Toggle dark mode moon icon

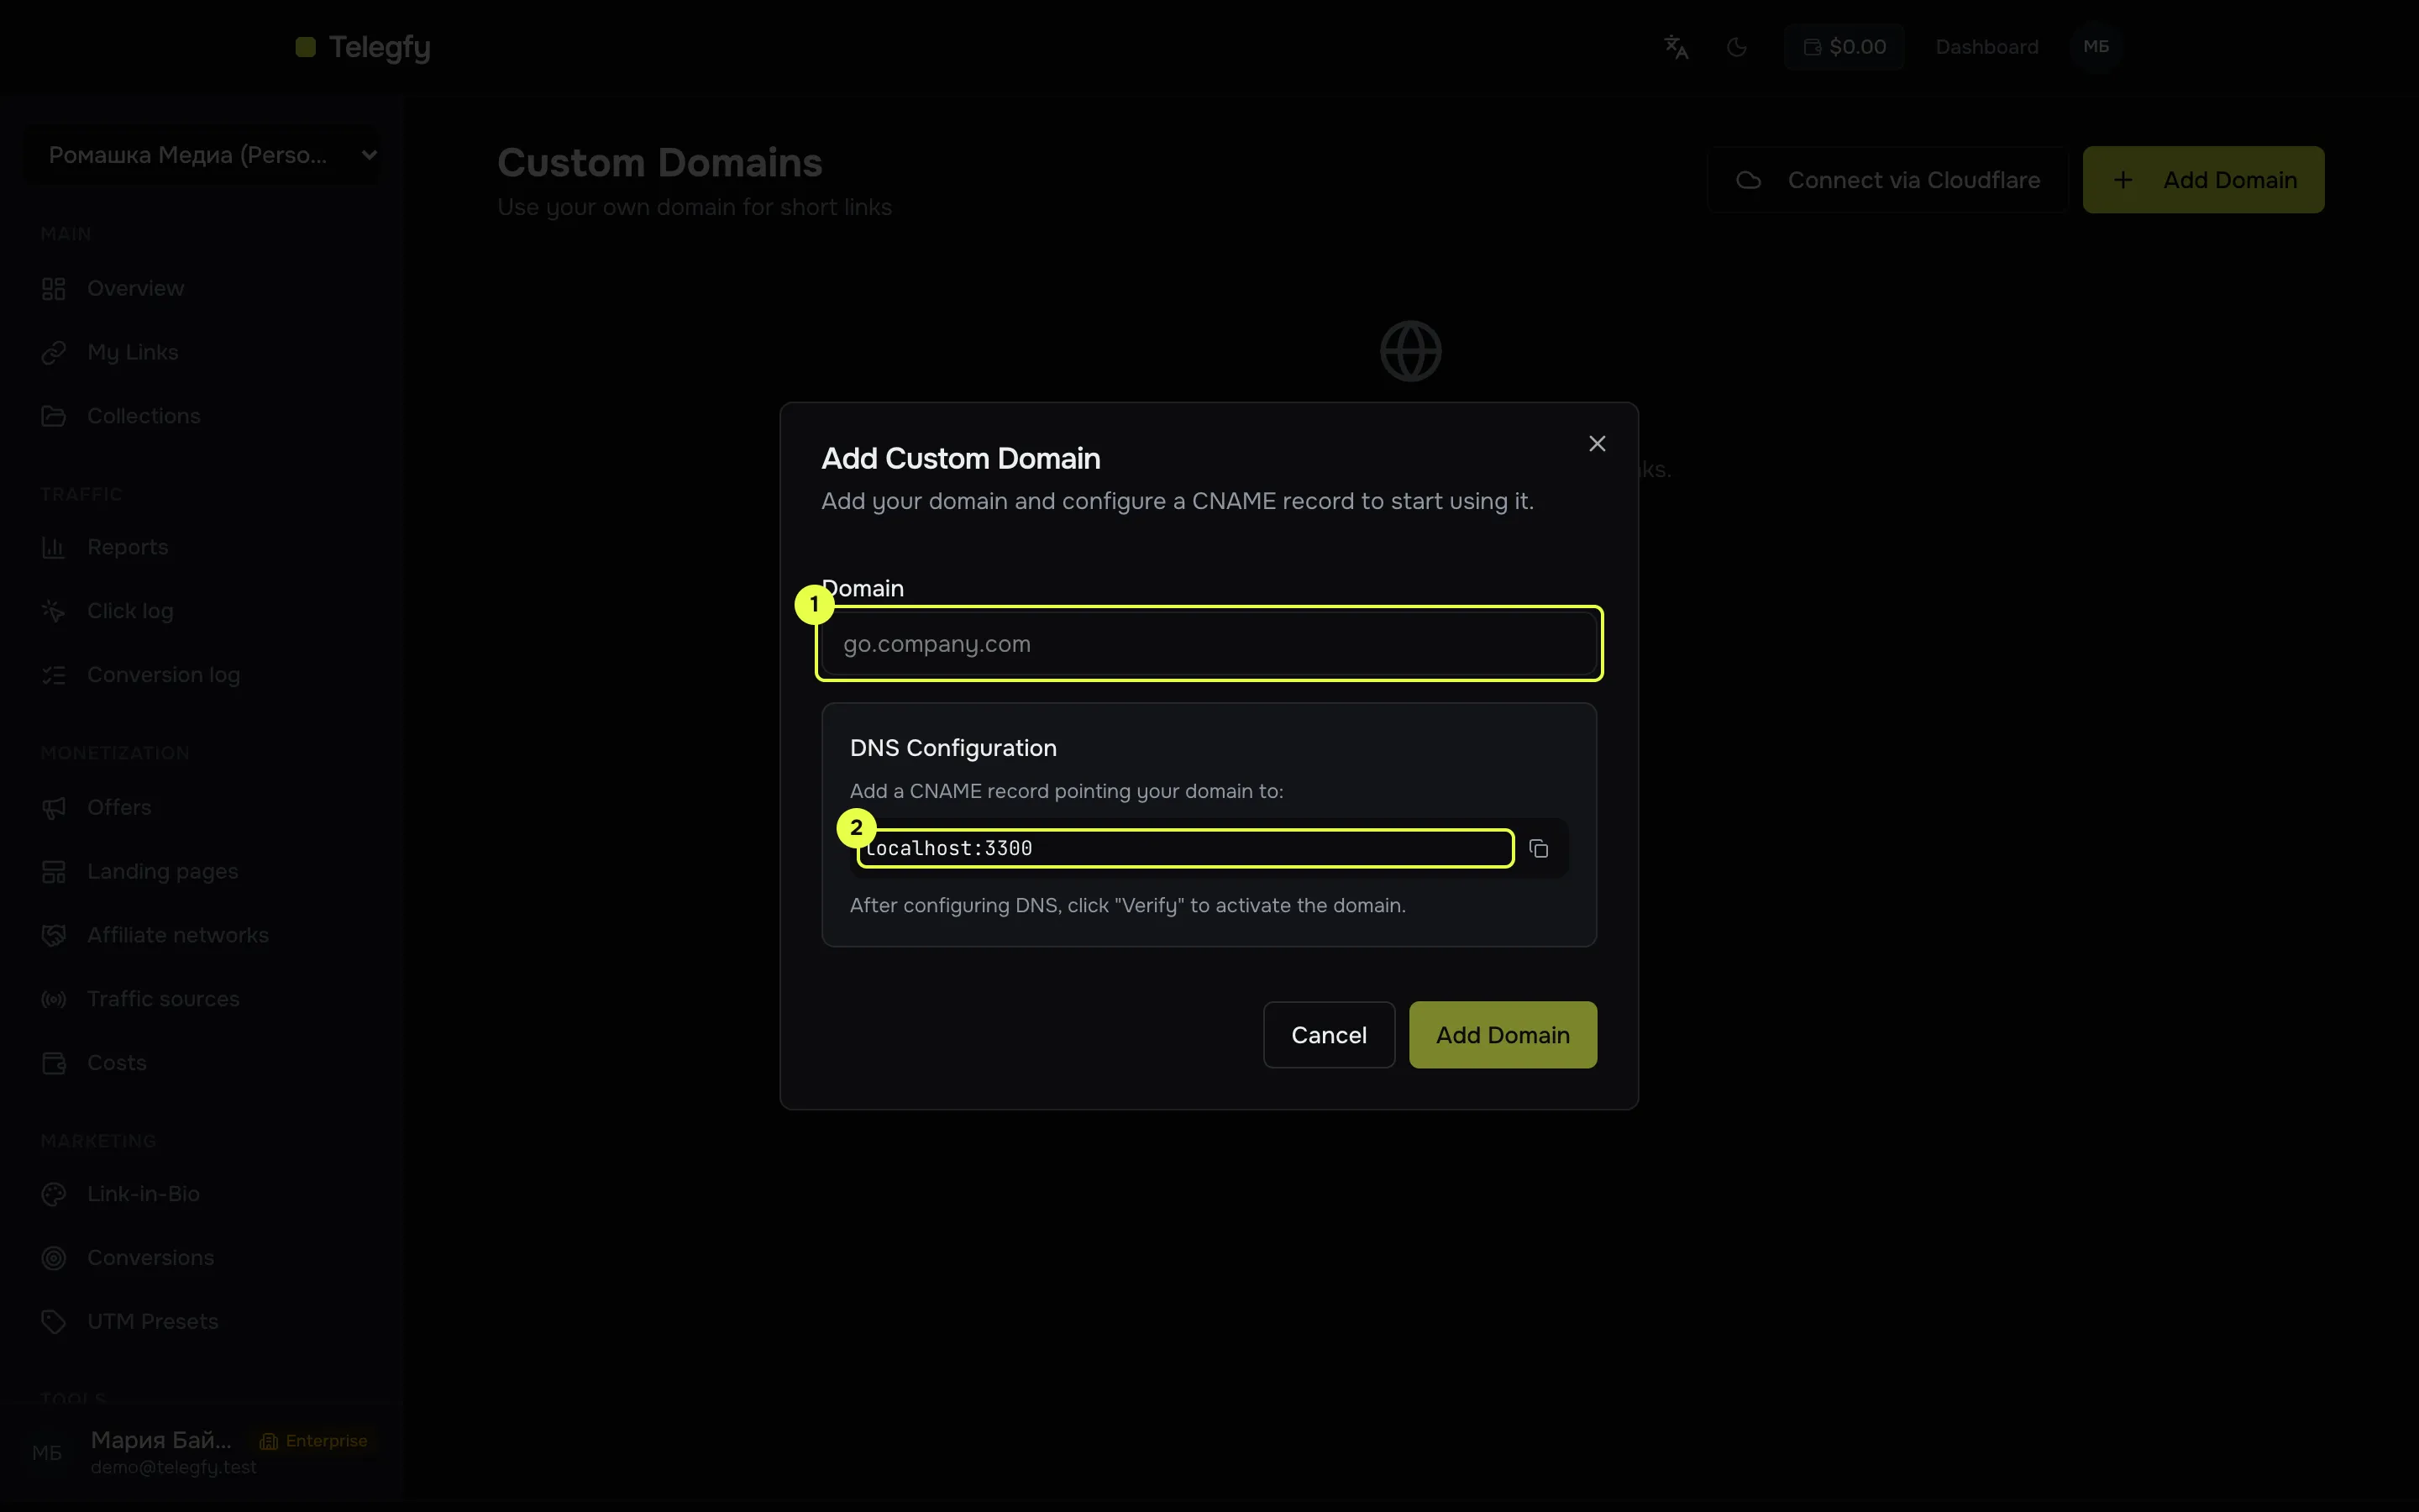(x=1737, y=47)
